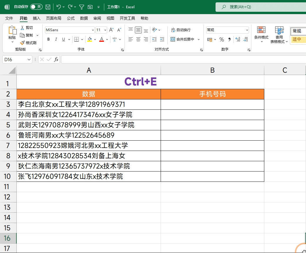Click the Decrease Decimal icon

[x=245, y=39]
